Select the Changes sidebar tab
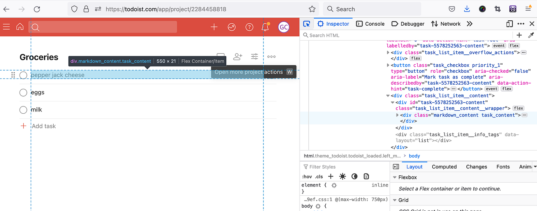Viewport: 537px width, 211px height. point(476,167)
